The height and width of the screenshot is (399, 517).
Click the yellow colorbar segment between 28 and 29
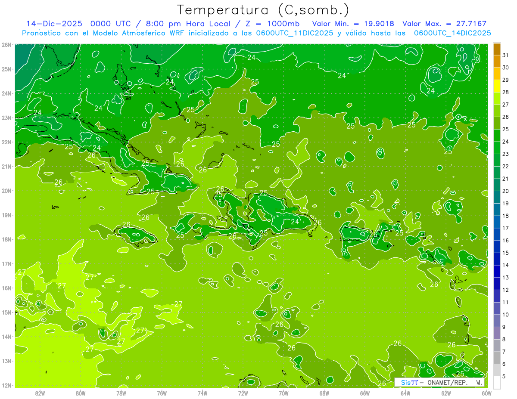pyautogui.click(x=497, y=86)
